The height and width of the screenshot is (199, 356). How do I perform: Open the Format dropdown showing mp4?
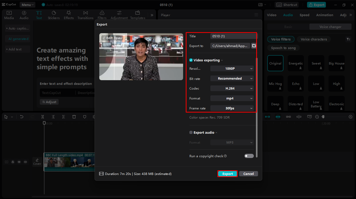coord(232,99)
